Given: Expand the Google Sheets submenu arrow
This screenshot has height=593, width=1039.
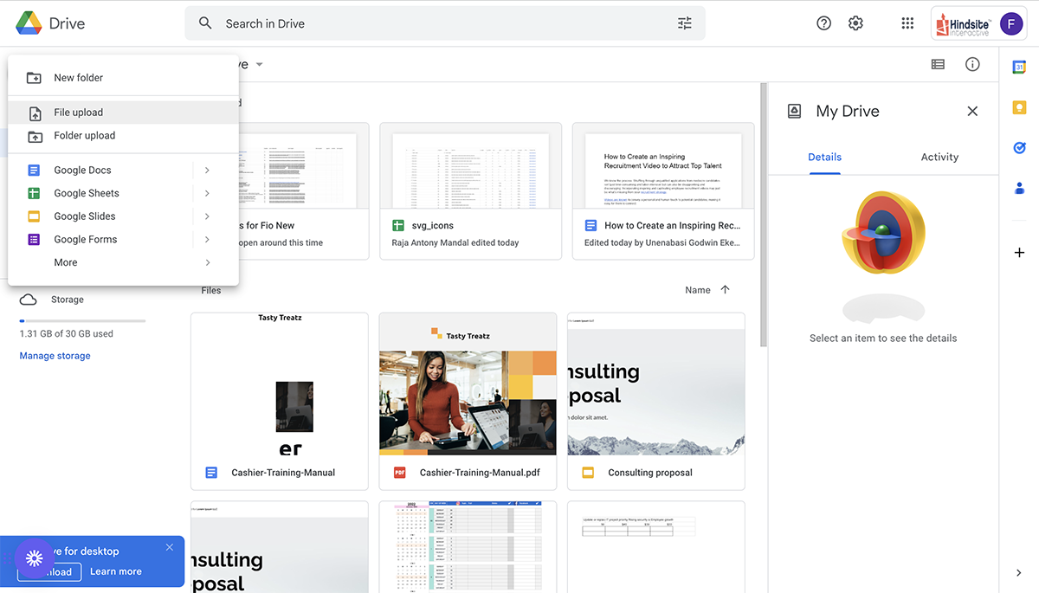Looking at the screenshot, I should pyautogui.click(x=207, y=193).
